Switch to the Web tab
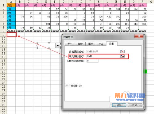This screenshot has height=118, width=155. (x=101, y=44)
